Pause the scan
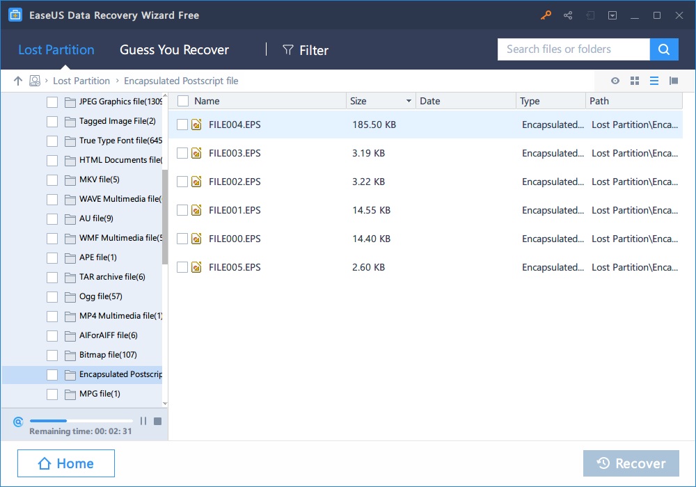 143,421
